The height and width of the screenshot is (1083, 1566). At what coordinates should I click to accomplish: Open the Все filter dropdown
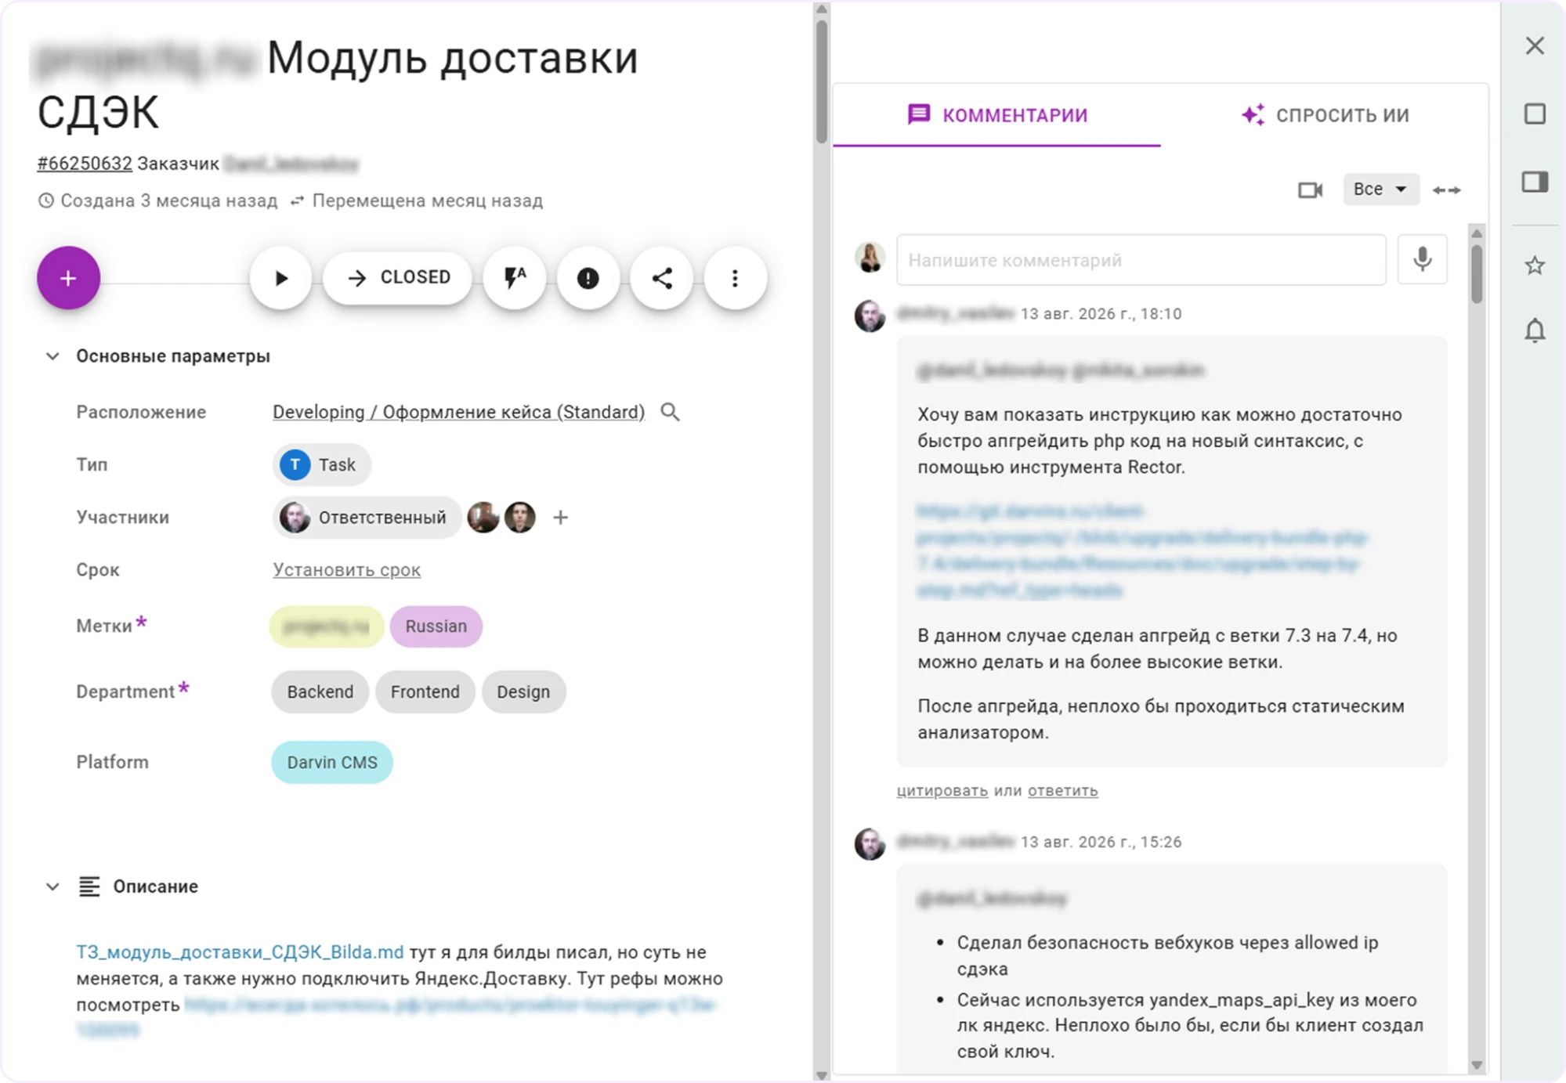tap(1380, 190)
